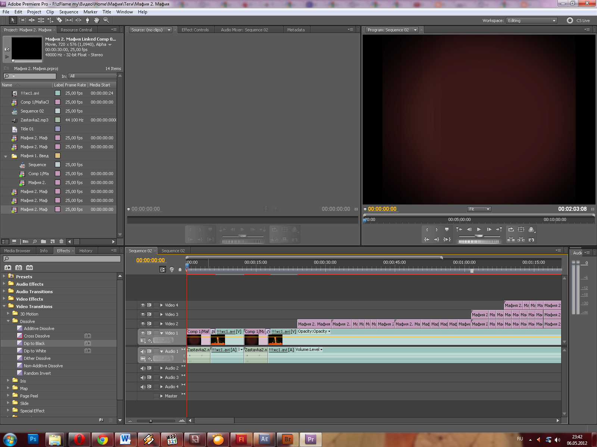Screen dimensions: 597x447
Task: Mute Audio 3 track output speaker
Action: [143, 377]
